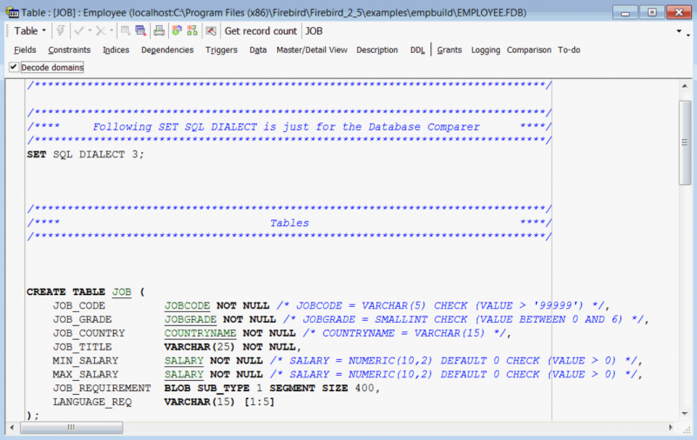Select the DDL tab
The image size is (697, 440).
417,50
